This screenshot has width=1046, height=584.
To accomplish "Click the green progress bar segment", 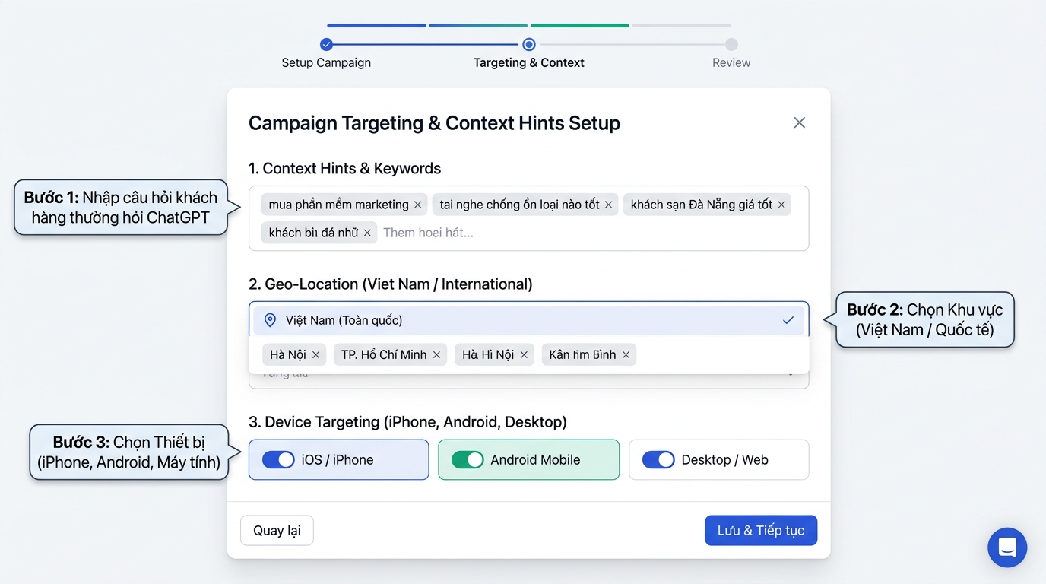I will [x=580, y=25].
